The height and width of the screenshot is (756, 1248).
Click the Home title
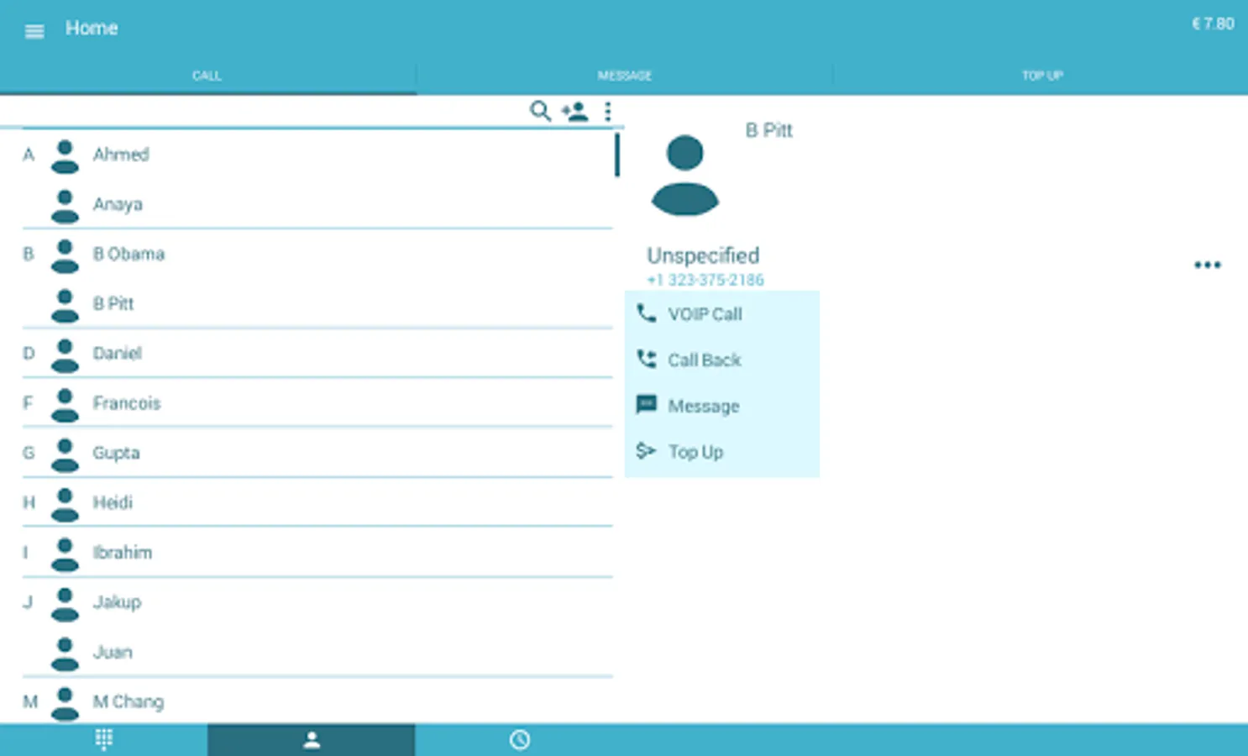pyautogui.click(x=92, y=28)
